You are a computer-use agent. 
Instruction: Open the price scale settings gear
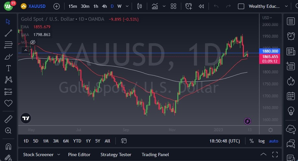[270, 130]
